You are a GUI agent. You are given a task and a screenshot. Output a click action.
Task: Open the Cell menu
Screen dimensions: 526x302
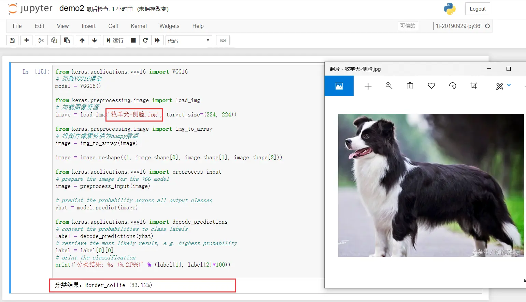coord(113,26)
